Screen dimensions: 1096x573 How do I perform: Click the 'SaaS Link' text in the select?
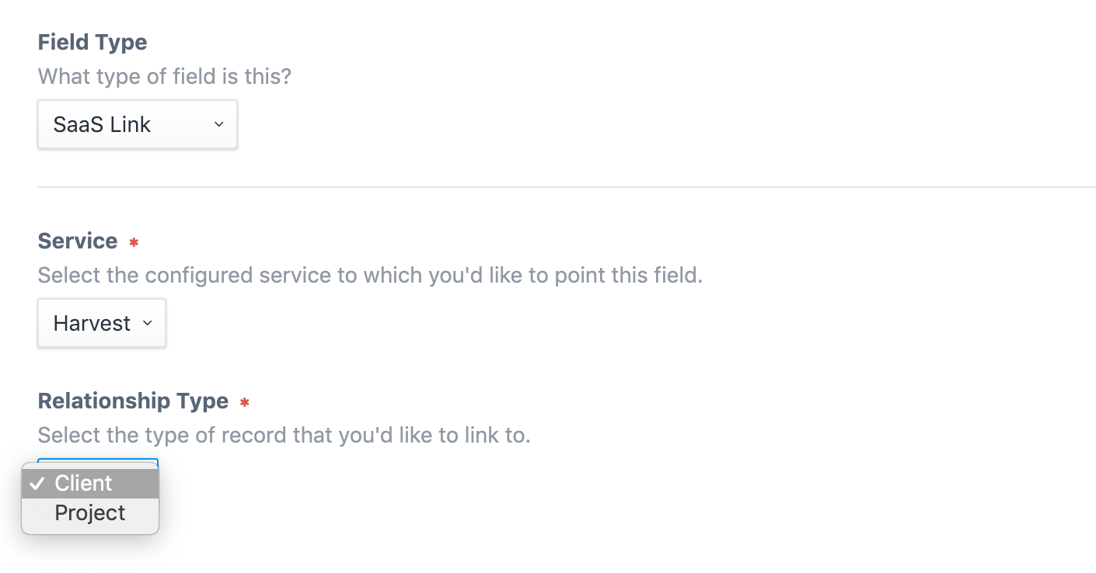[x=102, y=124]
